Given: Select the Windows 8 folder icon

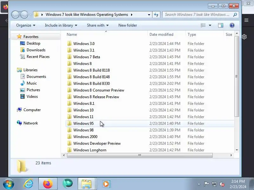Looking at the screenshot, I should [69, 63].
